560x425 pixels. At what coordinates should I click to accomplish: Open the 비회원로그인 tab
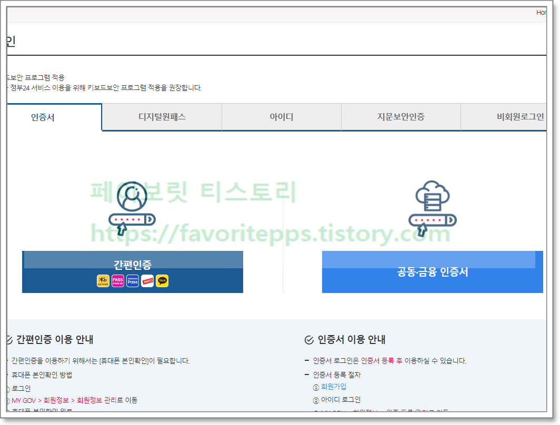pos(504,117)
